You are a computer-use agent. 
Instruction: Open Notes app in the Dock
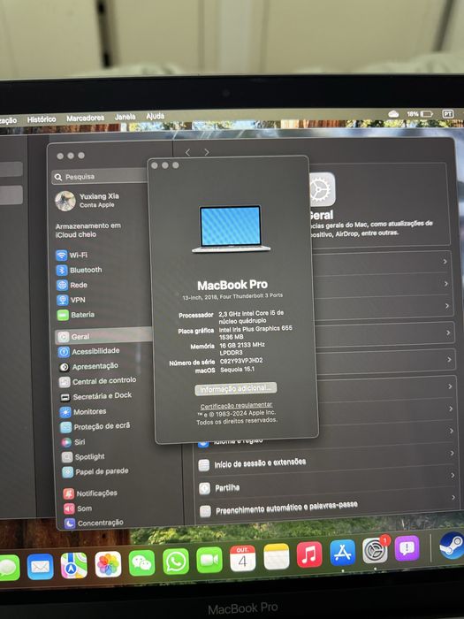coord(276,556)
